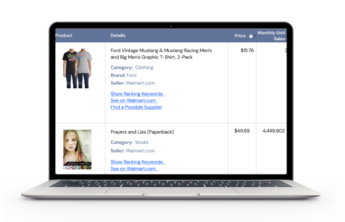Click the $49.99 price cell
345x222 pixels.
[242, 131]
